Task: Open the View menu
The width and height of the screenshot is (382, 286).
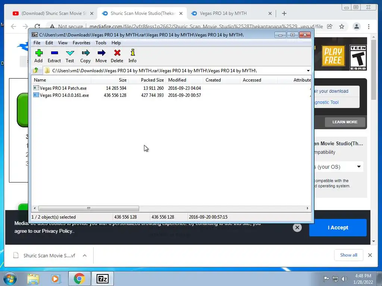Action: [x=63, y=43]
